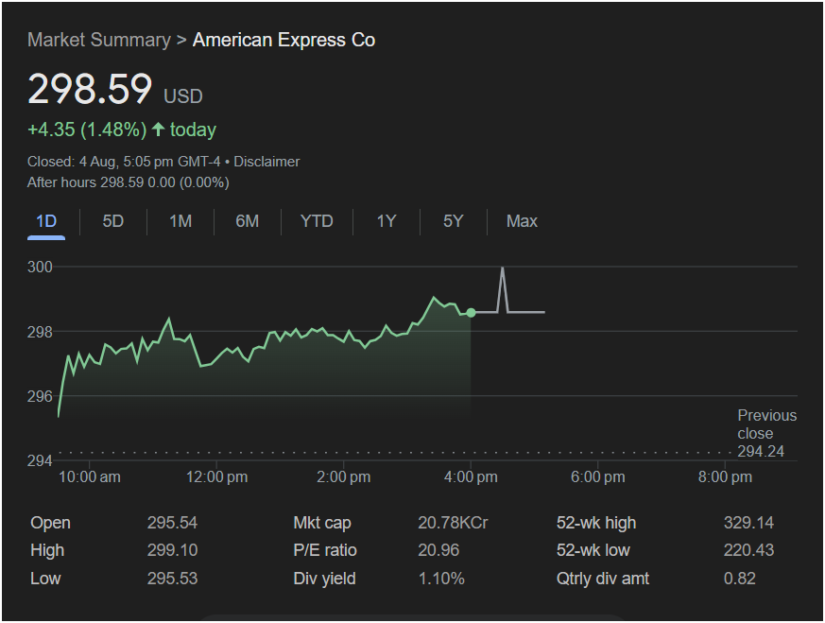Click the After hours 298.59 line
The width and height of the screenshot is (825, 623).
(x=129, y=182)
